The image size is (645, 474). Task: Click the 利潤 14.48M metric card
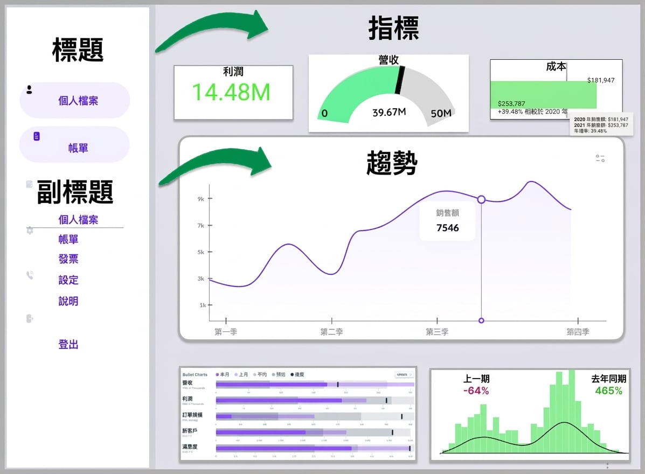pyautogui.click(x=233, y=93)
